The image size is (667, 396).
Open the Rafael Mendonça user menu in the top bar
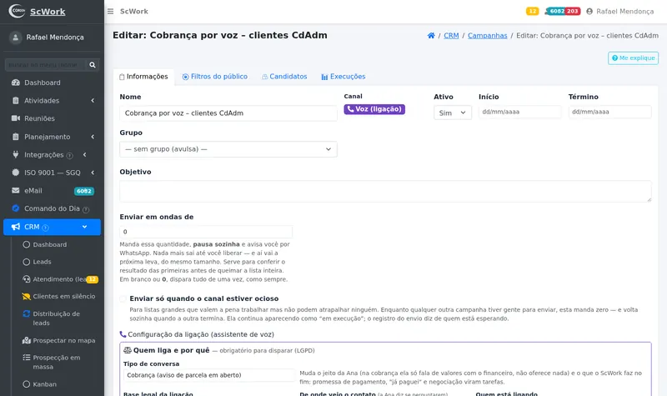pyautogui.click(x=619, y=12)
